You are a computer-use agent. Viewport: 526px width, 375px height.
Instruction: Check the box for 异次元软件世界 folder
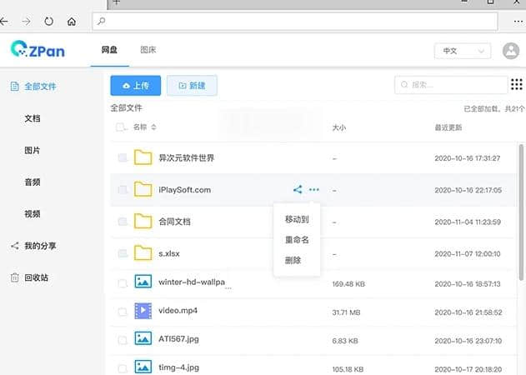(x=123, y=157)
